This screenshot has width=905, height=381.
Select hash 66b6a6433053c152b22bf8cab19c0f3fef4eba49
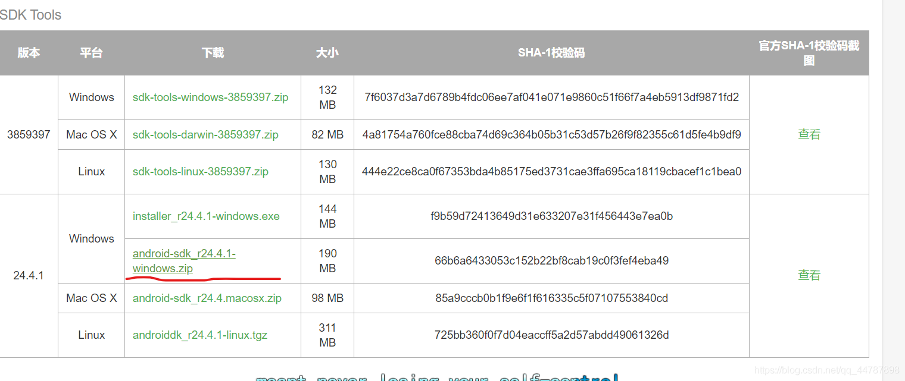(x=551, y=260)
